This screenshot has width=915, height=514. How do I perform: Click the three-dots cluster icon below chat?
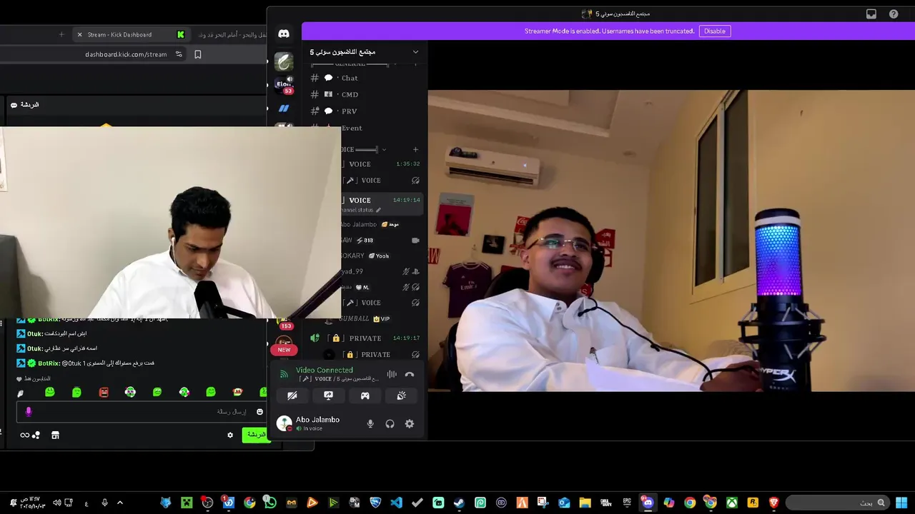coord(36,435)
